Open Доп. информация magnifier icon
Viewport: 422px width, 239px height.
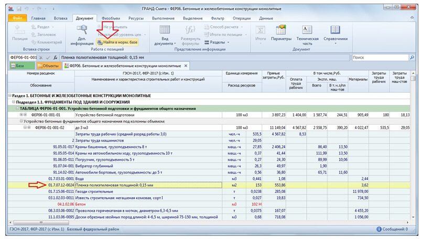(x=82, y=29)
